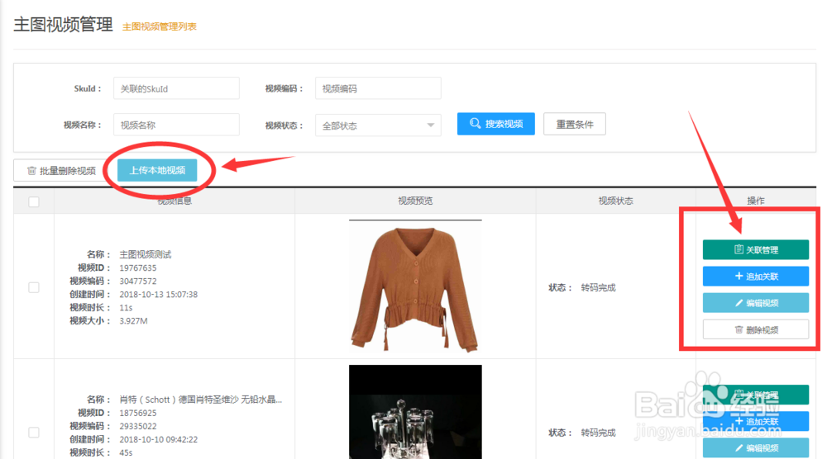The height and width of the screenshot is (459, 827).
Task: Click magnifier icon in 搜索视频 button
Action: (475, 123)
